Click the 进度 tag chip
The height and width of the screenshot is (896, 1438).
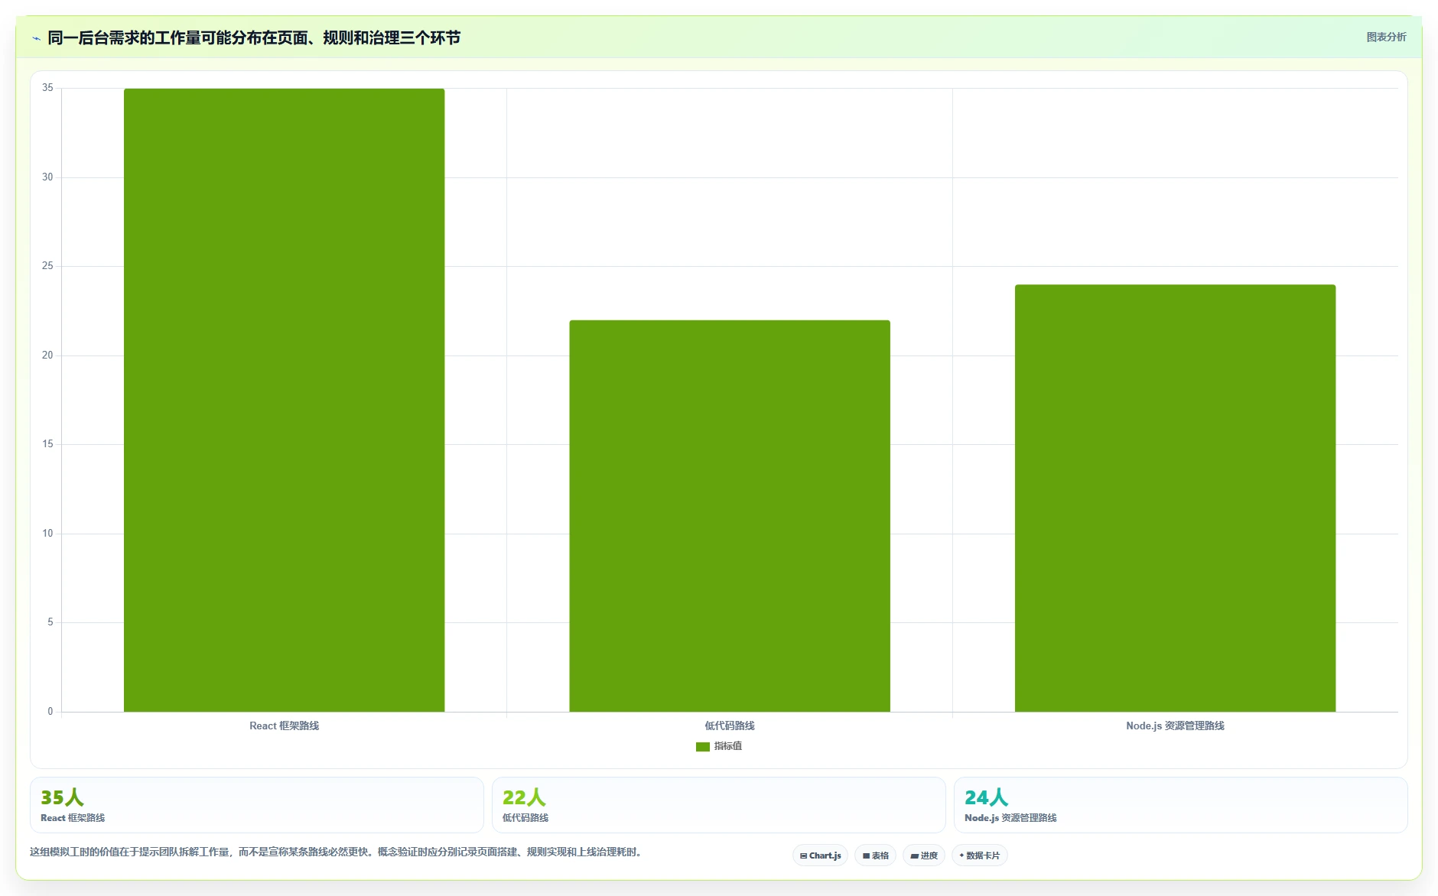coord(924,855)
